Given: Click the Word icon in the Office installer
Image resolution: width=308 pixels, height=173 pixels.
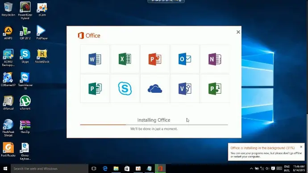Looking at the screenshot, I should (x=95, y=59).
